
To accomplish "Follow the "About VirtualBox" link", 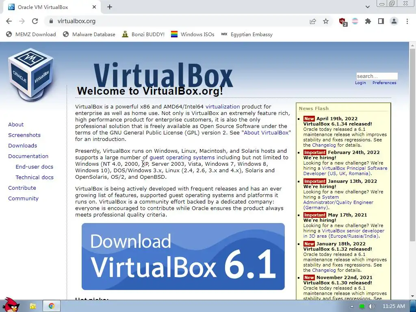I will [266, 133].
